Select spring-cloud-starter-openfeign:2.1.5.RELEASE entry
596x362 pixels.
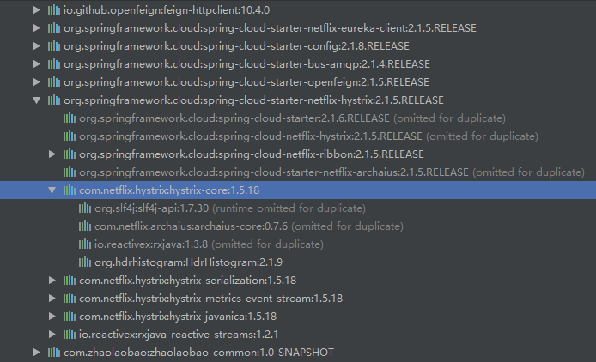pos(246,82)
